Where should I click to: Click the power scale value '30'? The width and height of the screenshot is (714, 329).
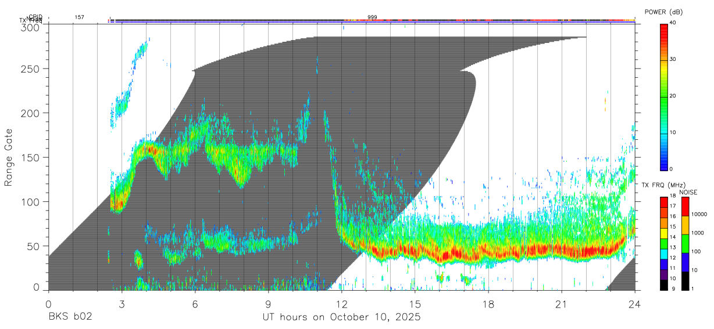click(673, 60)
